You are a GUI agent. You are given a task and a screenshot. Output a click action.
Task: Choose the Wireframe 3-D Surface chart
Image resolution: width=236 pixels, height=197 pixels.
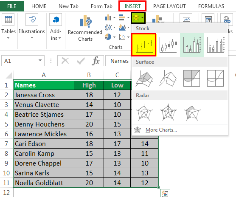[x=168, y=79]
